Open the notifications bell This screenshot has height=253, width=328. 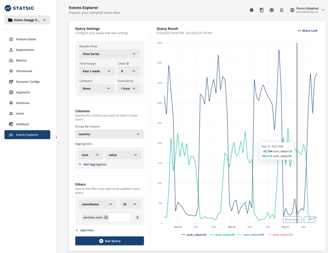282,10
